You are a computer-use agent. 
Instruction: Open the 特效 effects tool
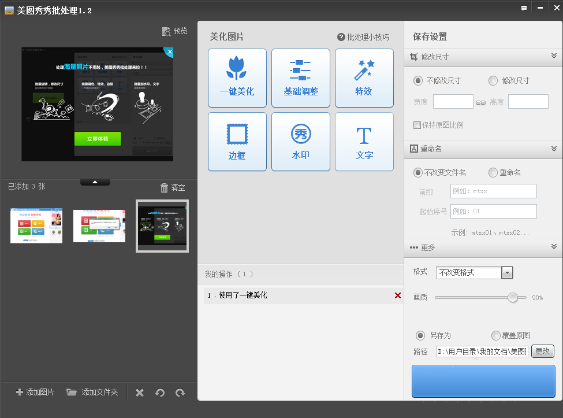point(364,78)
